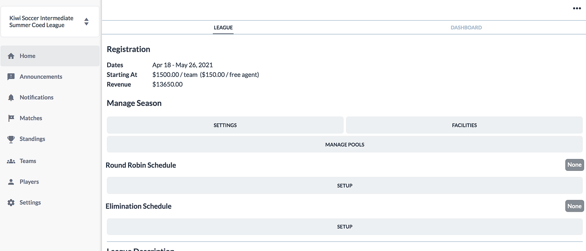Click the None badge for Elimination Schedule
This screenshot has height=251, width=586.
pos(574,206)
